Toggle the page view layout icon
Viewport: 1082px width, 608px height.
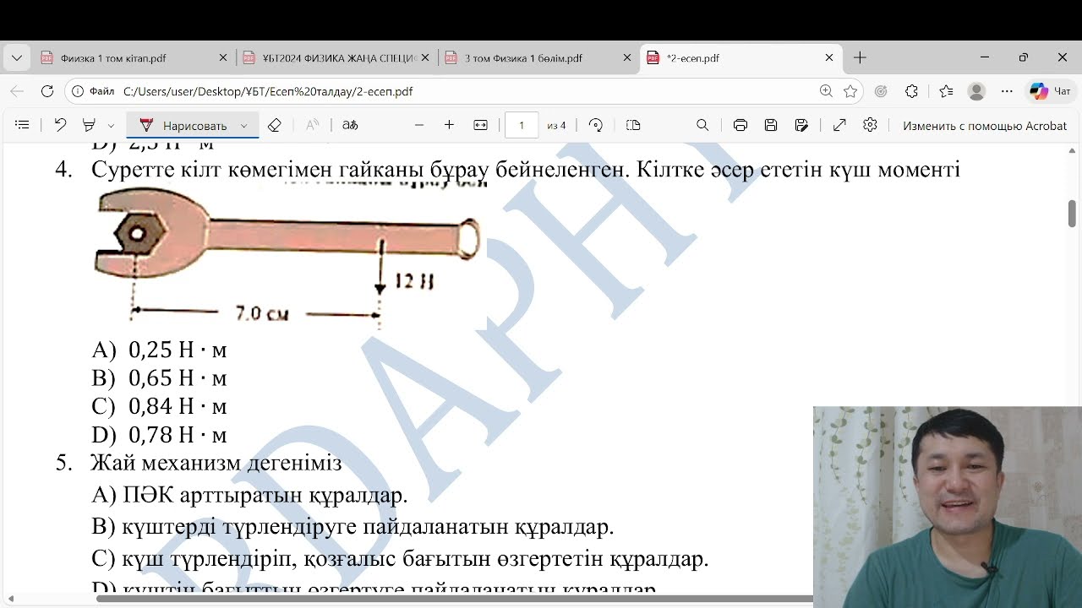pyautogui.click(x=633, y=125)
